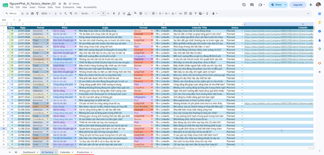Switch to the Calendar sheet tab
The image size is (324, 155).
point(65,152)
